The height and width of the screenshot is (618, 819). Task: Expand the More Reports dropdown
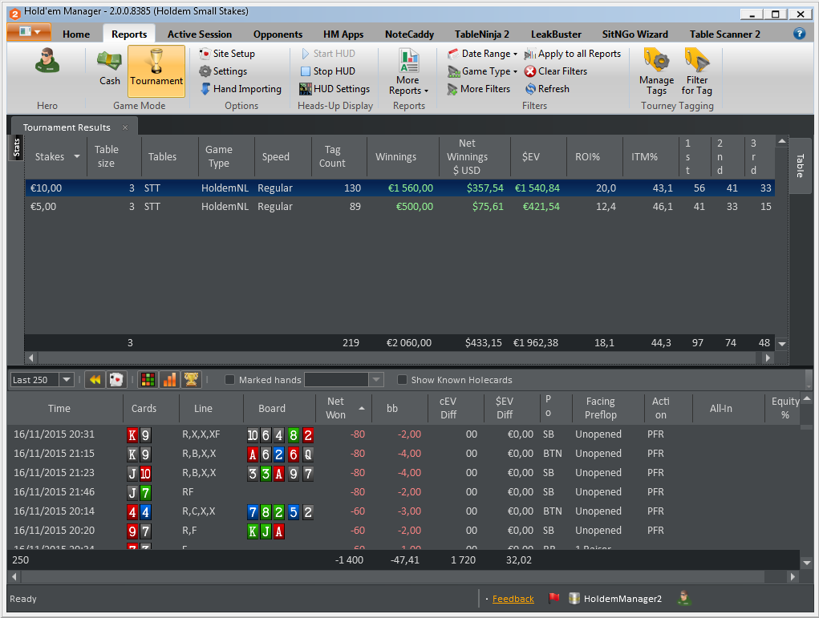[x=408, y=73]
